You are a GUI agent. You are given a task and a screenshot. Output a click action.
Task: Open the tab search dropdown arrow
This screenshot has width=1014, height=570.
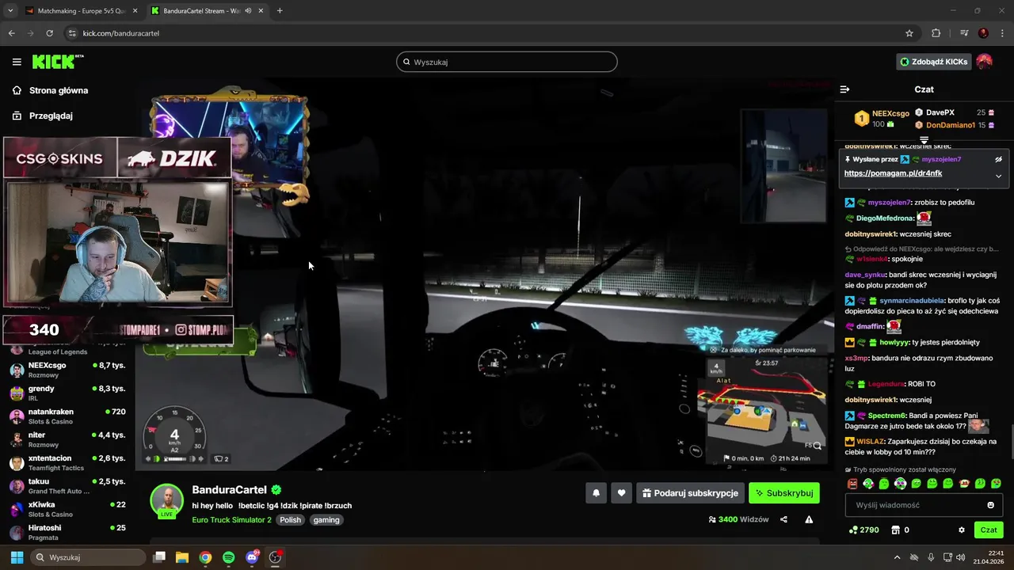(10, 11)
